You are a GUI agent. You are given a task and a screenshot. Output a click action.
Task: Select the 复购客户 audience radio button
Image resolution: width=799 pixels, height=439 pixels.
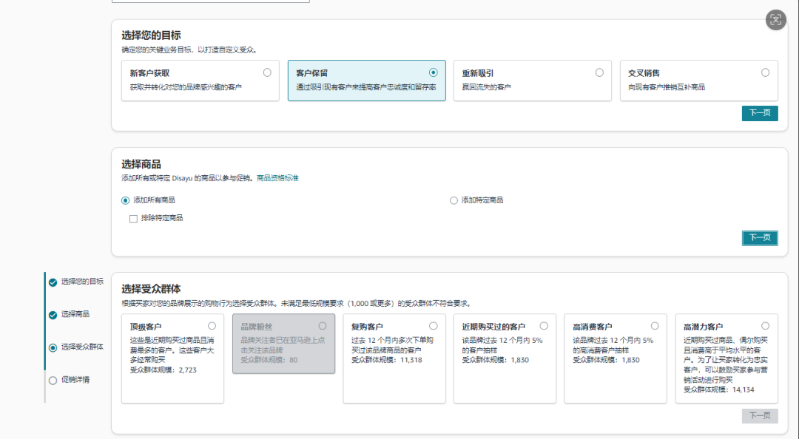[433, 326]
